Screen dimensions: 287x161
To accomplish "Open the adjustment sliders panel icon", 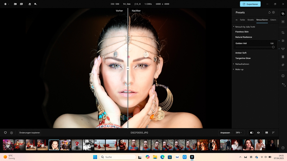I will tap(283, 41).
